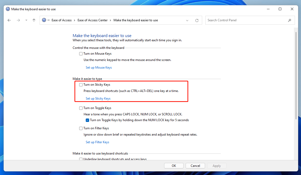The image size is (301, 175).
Task: Minimize the Control Panel window
Action: pos(268,9)
